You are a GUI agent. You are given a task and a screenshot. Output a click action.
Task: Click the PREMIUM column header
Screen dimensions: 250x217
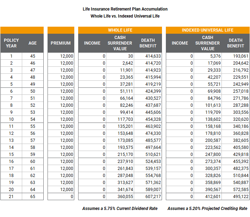(61, 43)
